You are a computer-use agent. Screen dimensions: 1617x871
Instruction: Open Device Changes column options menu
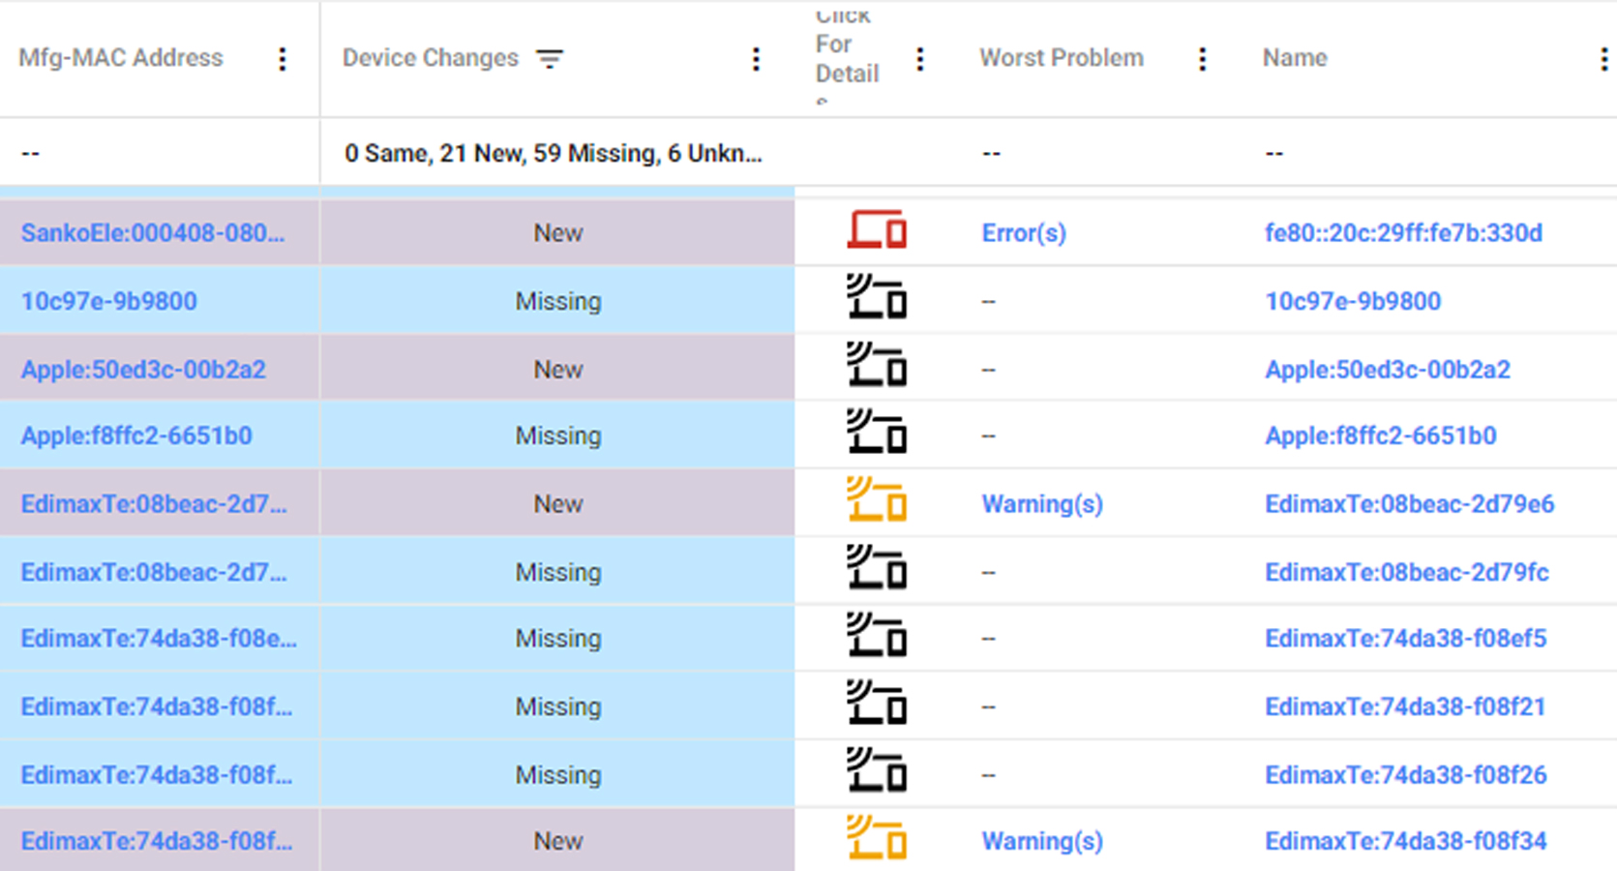click(756, 59)
